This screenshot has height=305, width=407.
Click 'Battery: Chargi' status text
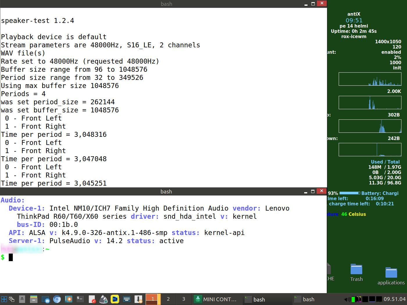[x=380, y=193]
